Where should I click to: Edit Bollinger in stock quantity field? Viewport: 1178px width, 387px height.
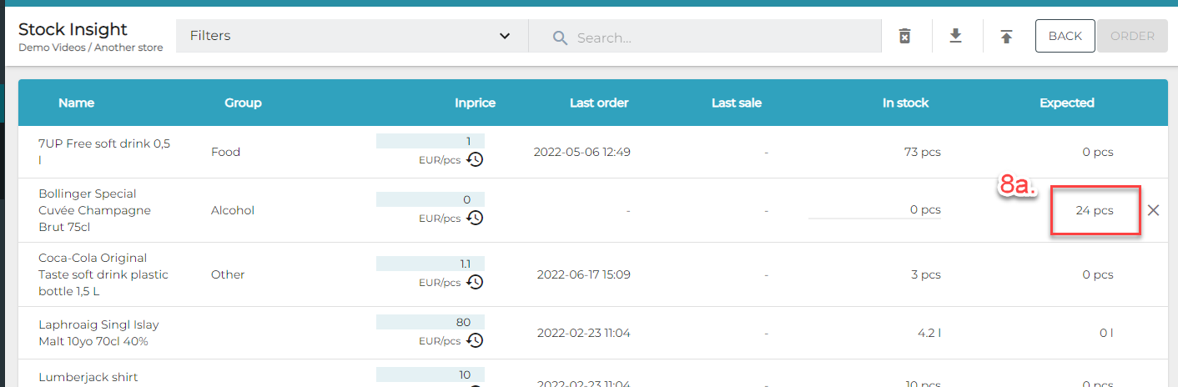874,210
